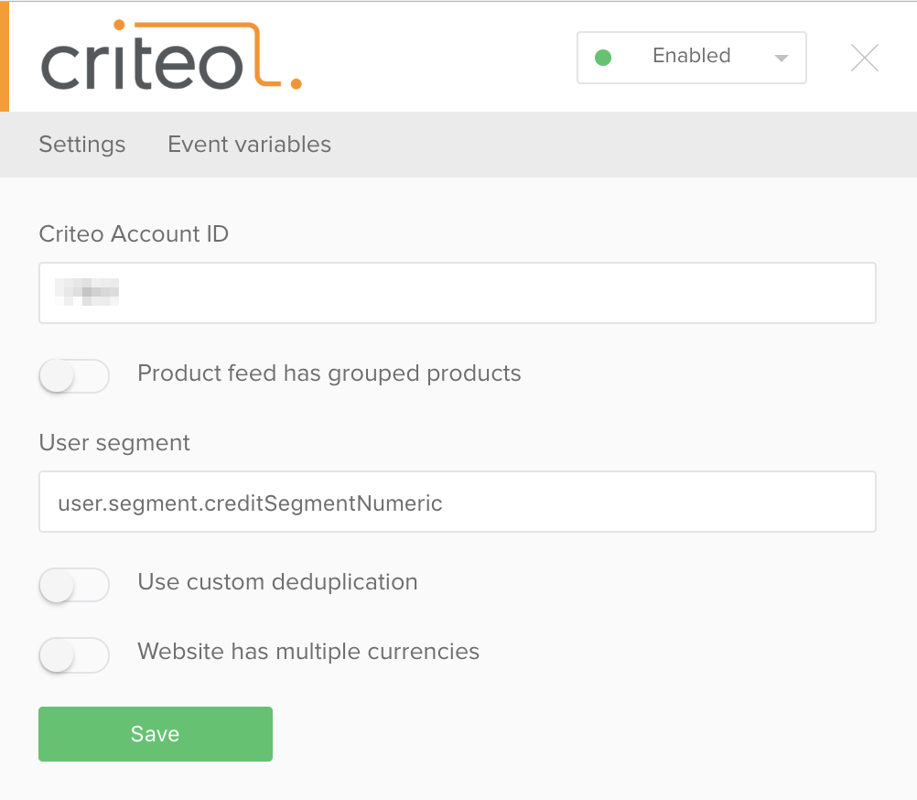Click the 'Website has multiple currencies' label

point(308,652)
